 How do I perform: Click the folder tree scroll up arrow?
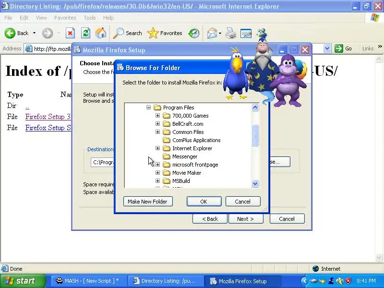coord(255,107)
